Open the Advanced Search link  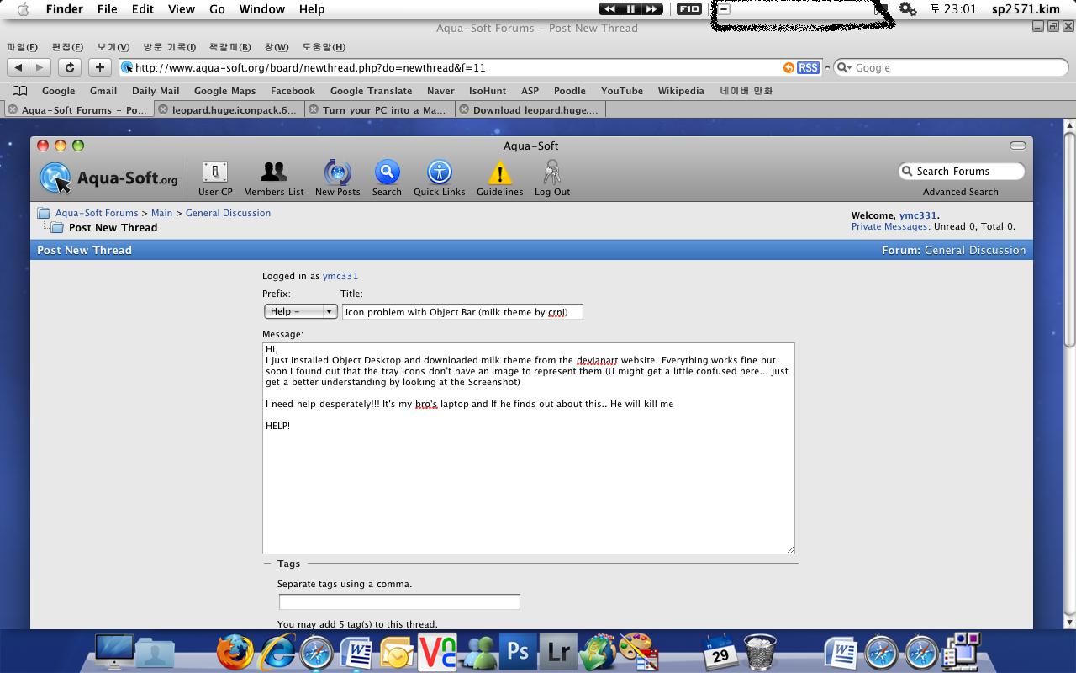960,192
